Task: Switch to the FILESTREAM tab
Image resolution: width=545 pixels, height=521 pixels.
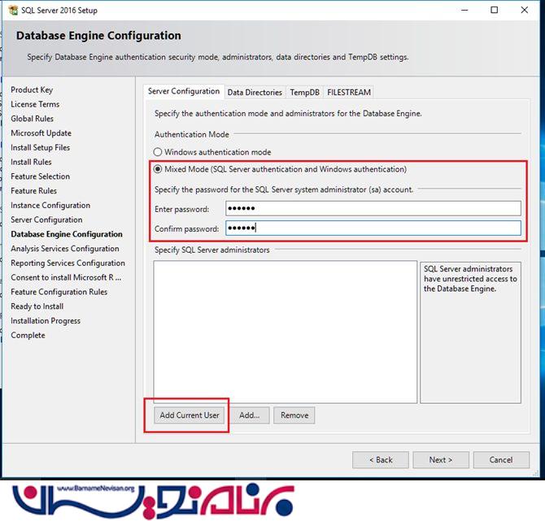Action: coord(349,93)
